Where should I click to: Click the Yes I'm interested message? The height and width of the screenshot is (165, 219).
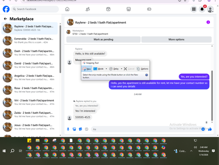(85, 111)
